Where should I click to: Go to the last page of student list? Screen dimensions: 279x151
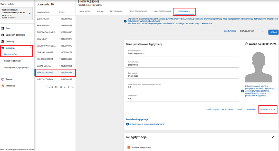(73, 87)
